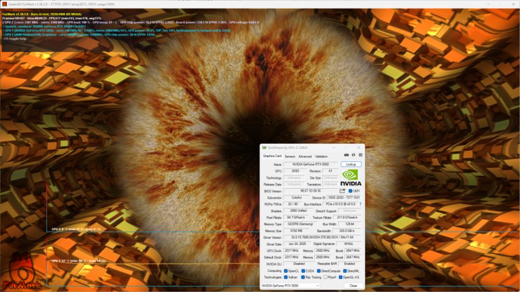520x292 pixels.
Task: Click the ROPs/TMUs 32 / 80 value
Action: [x=292, y=204]
